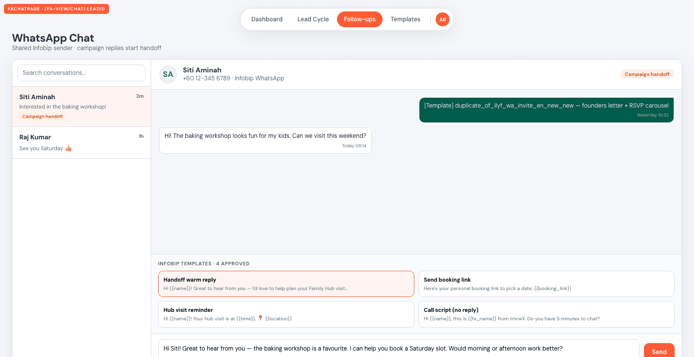Choose the Handoff warm reply template
Image resolution: width=694 pixels, height=357 pixels.
pos(286,284)
